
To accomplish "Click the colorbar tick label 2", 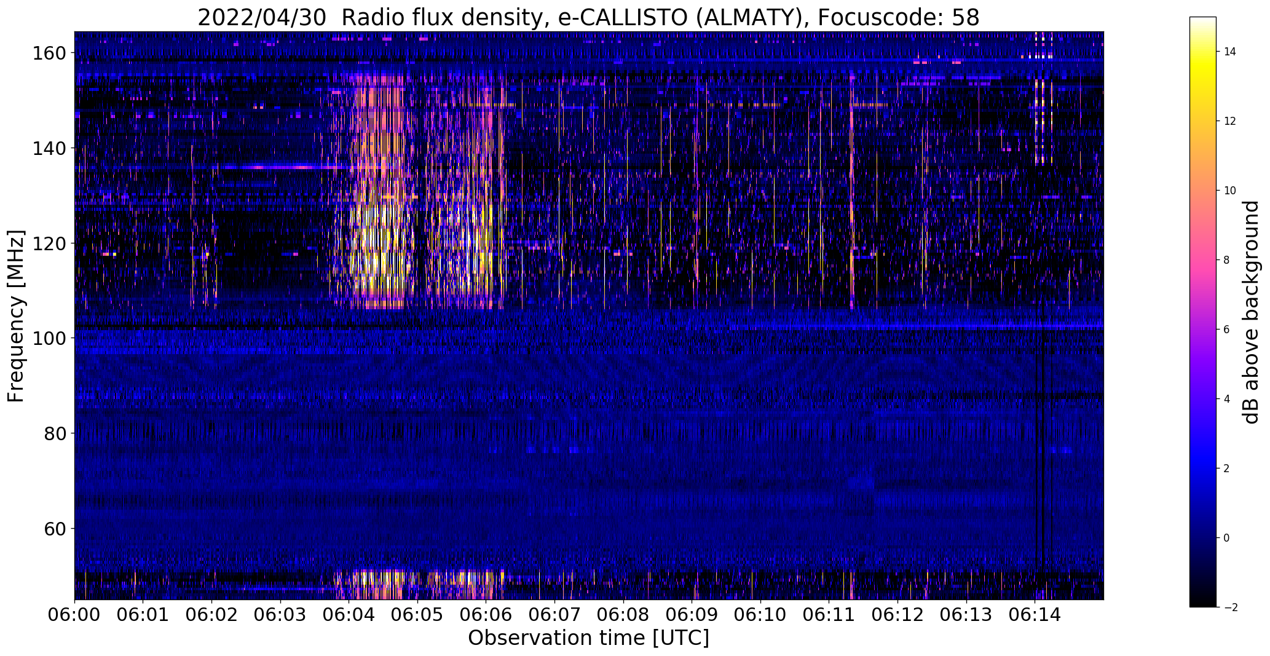I will click(x=1227, y=468).
